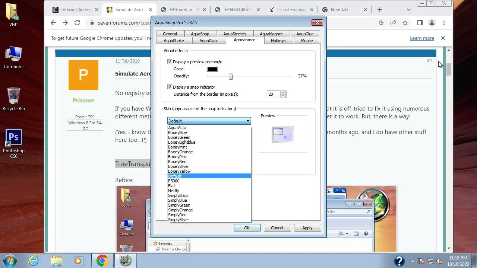Click Chrome back arrow

pos(53,23)
